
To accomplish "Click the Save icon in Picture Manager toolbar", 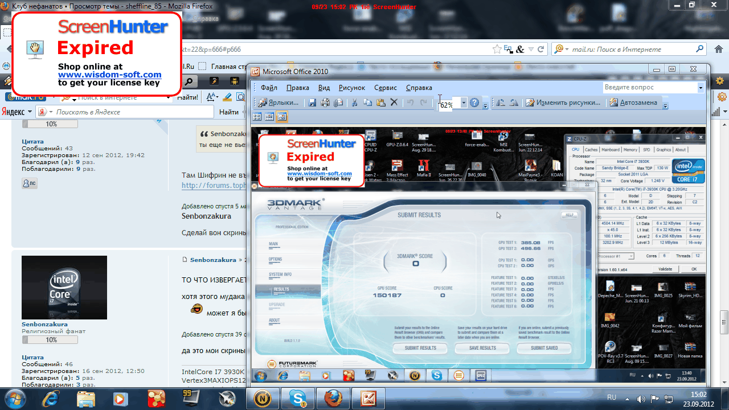I will [x=312, y=103].
